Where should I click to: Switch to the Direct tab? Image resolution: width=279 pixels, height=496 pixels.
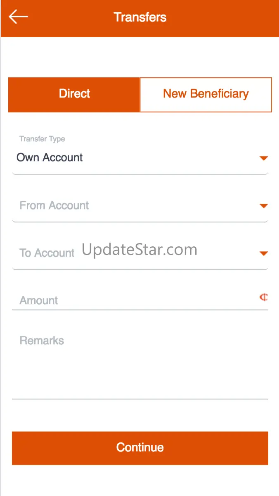(x=74, y=95)
